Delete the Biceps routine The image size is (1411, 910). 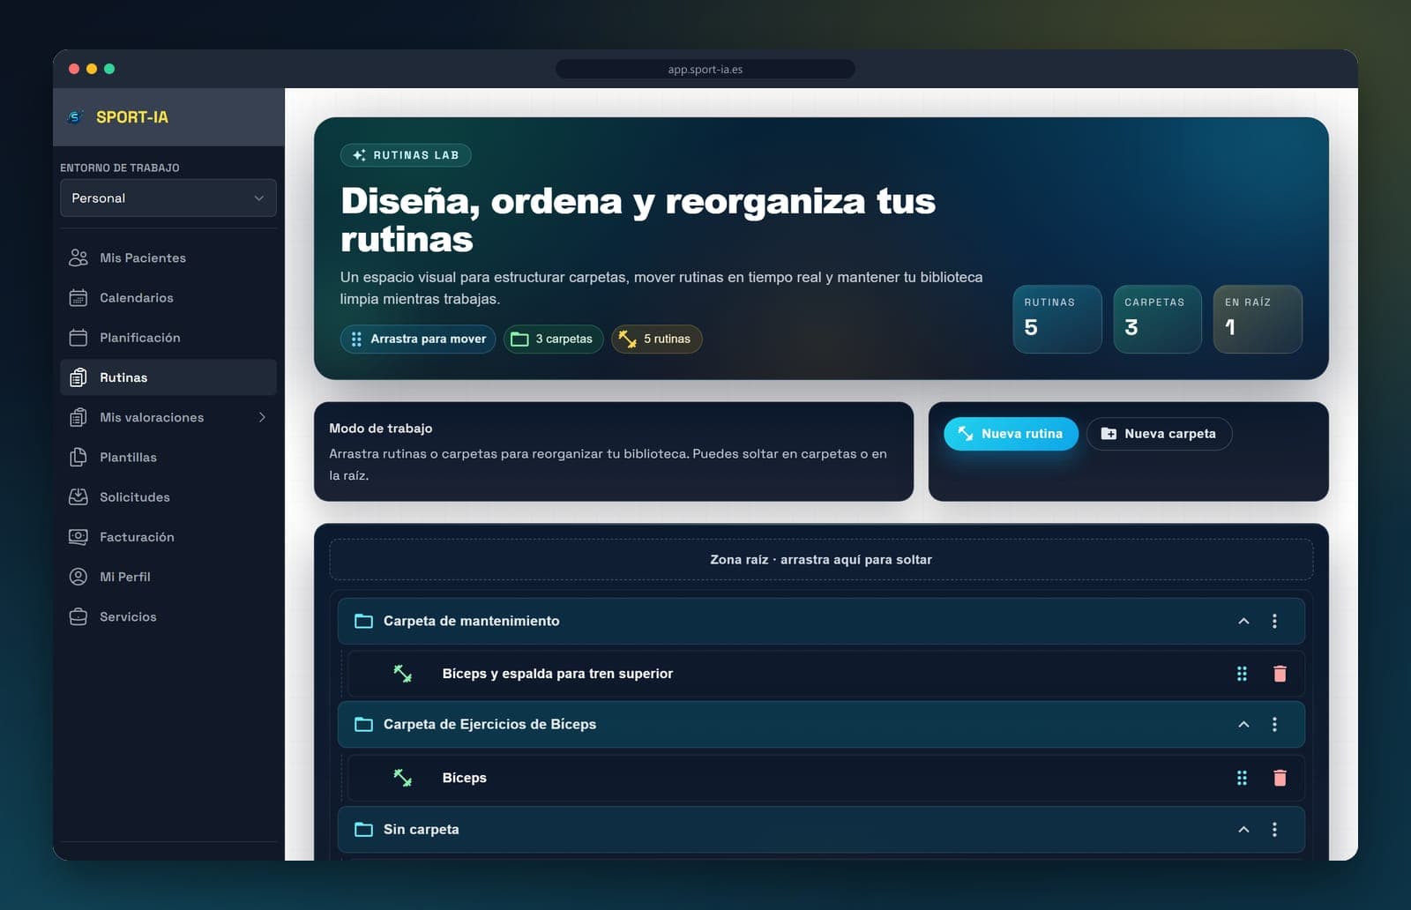coord(1280,778)
